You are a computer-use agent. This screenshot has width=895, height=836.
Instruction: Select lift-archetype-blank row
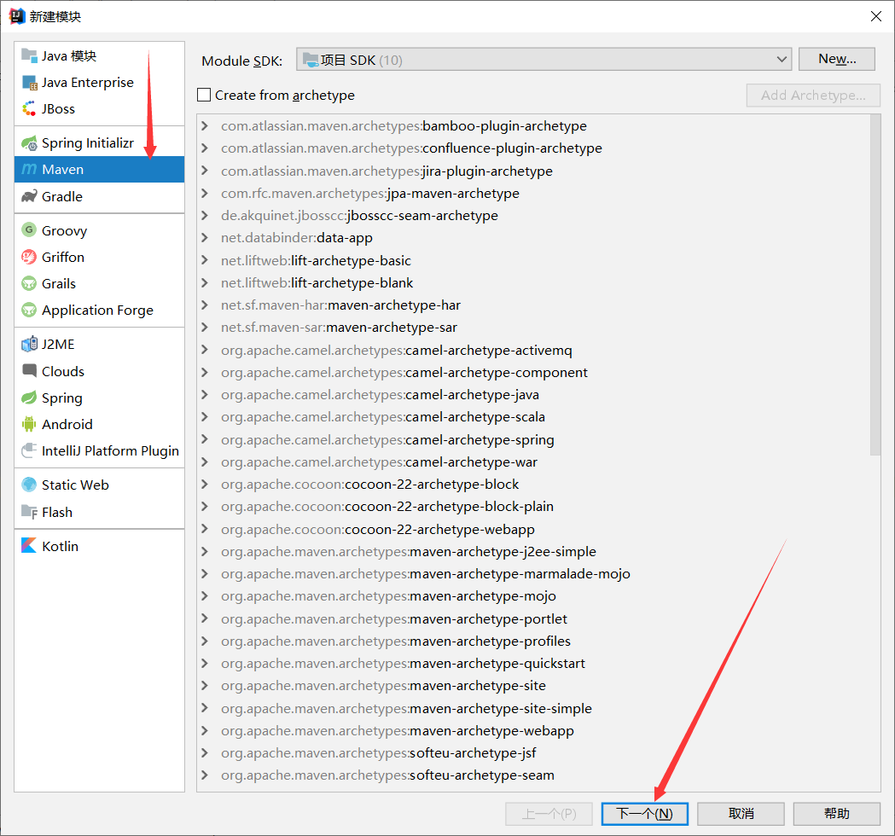533,282
